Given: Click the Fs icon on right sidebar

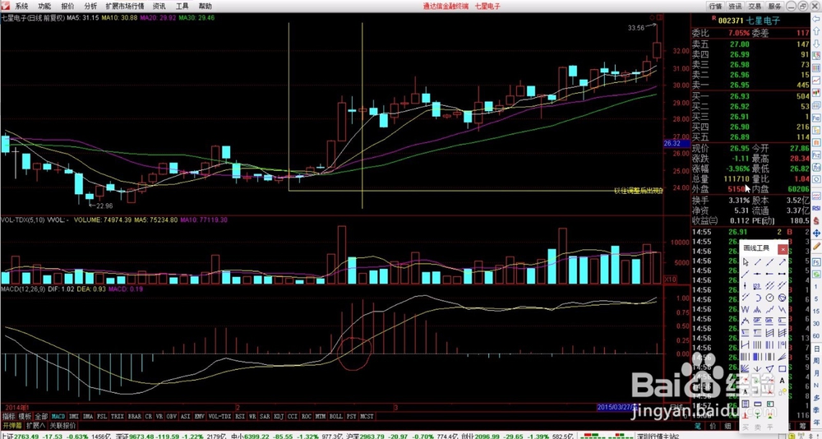Looking at the screenshot, I should point(816,261).
